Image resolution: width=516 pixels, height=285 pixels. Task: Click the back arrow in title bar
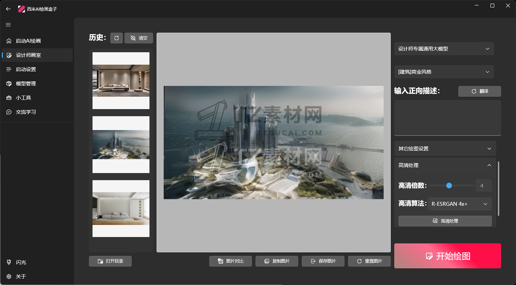click(8, 9)
